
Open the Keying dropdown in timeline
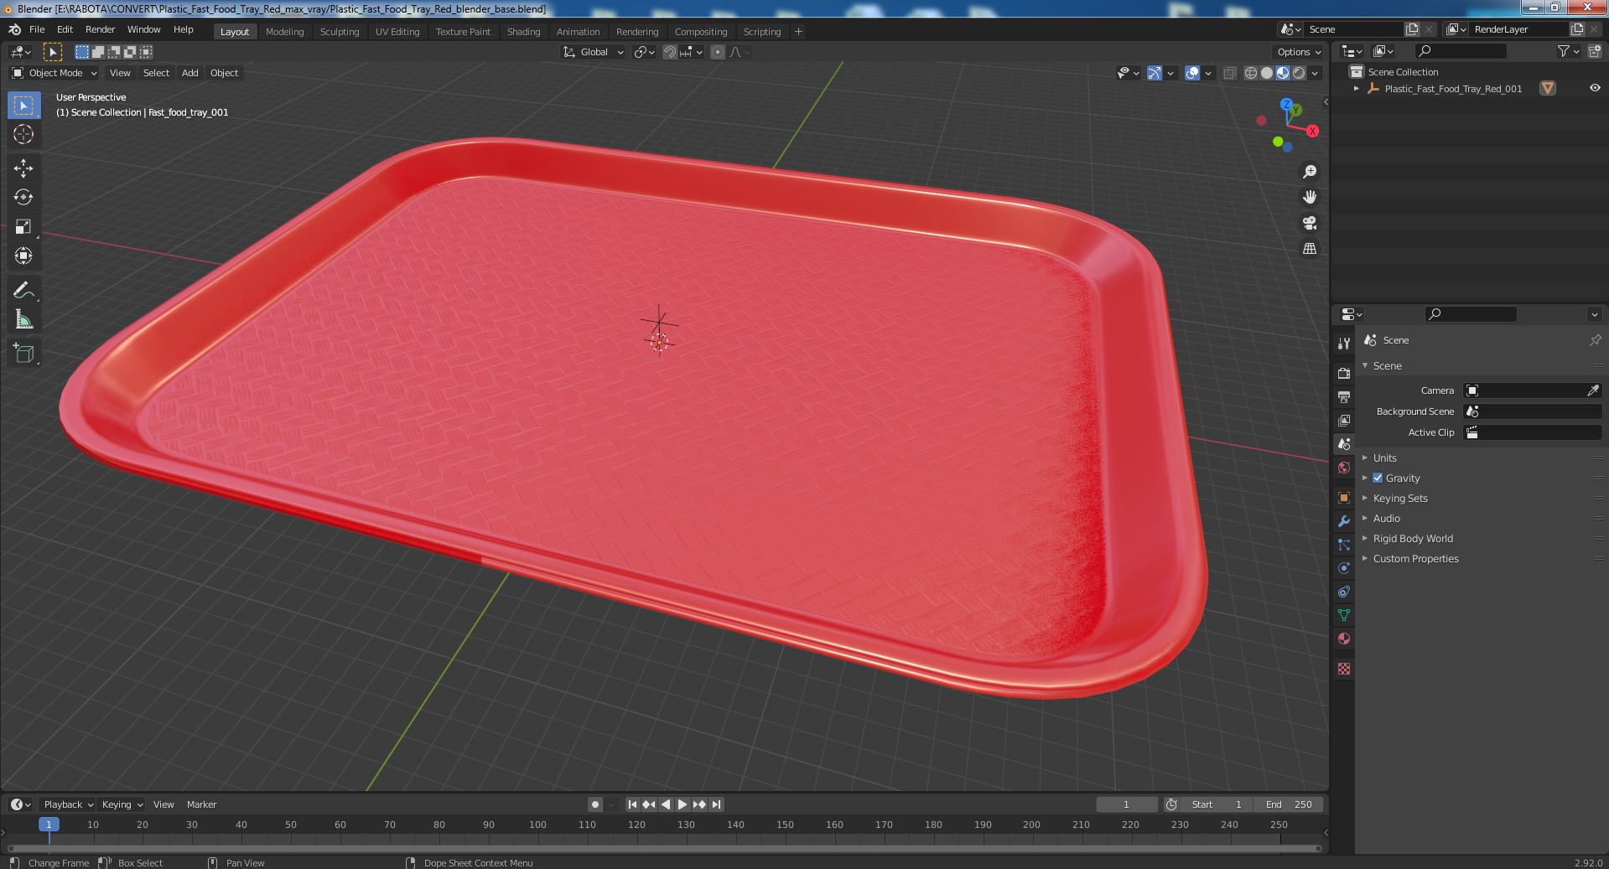pos(122,804)
